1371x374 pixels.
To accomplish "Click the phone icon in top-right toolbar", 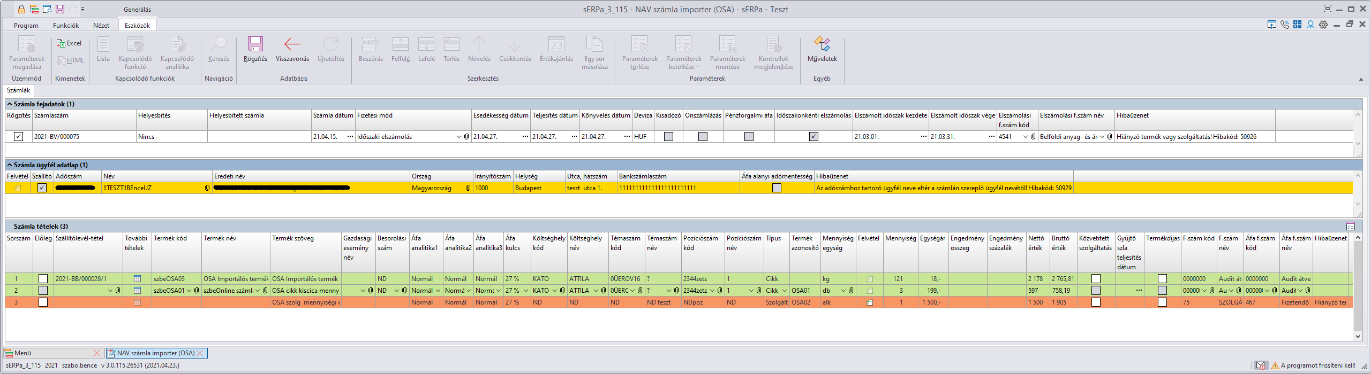I will 1284,25.
